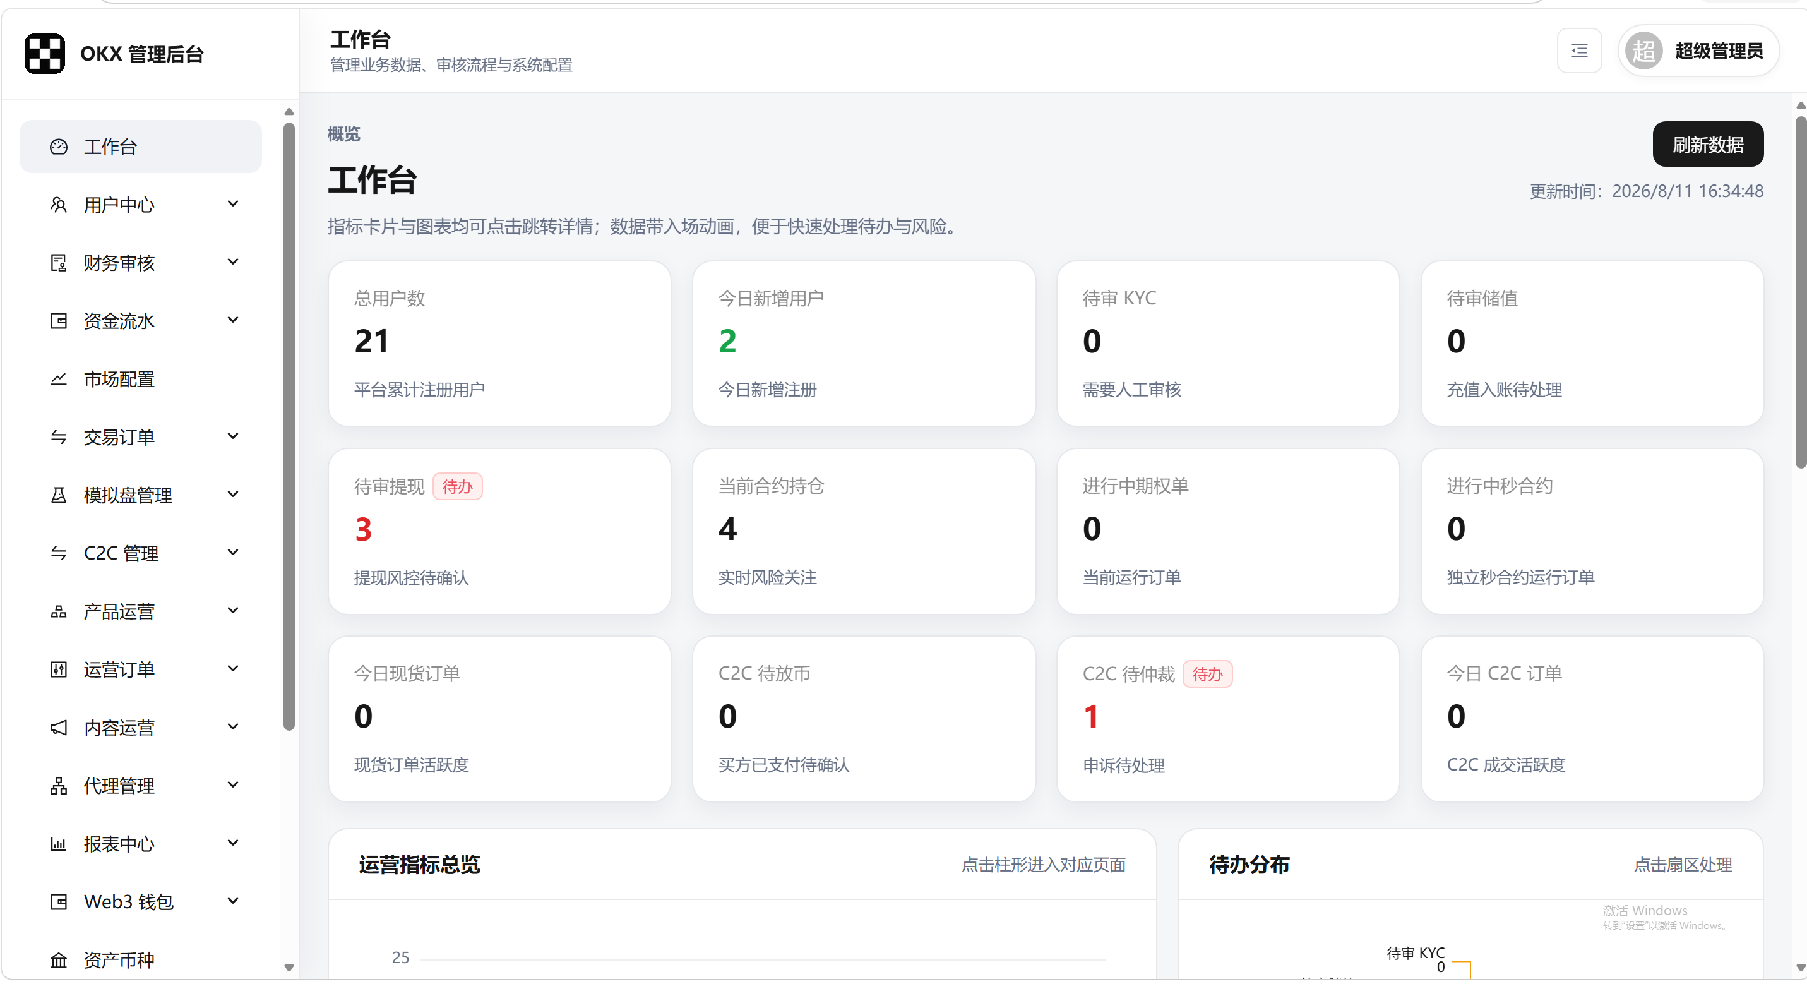Open the C2C 待仲裁 card
This screenshot has height=984, width=1807.
tap(1227, 719)
